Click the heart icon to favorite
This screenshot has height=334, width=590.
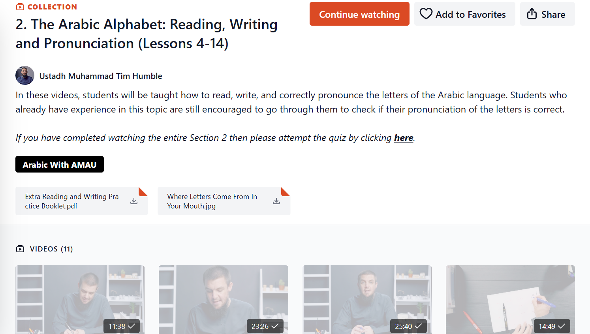coord(426,14)
